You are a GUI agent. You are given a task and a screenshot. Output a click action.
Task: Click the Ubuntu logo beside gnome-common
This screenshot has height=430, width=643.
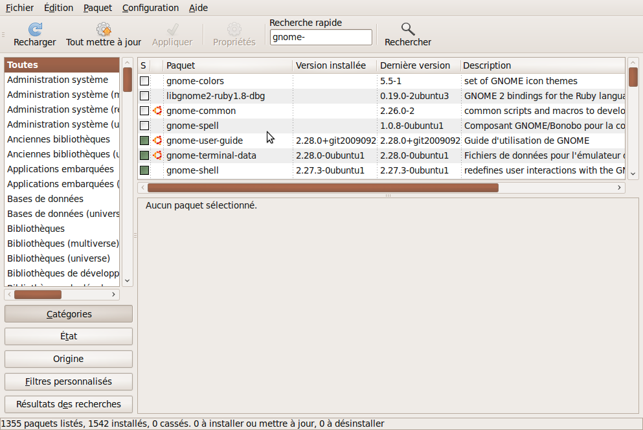[157, 111]
